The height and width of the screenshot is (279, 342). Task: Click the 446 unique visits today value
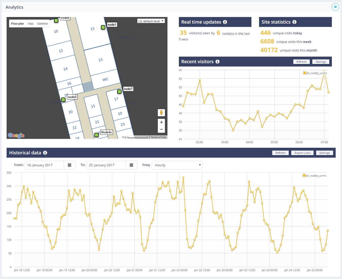click(265, 33)
